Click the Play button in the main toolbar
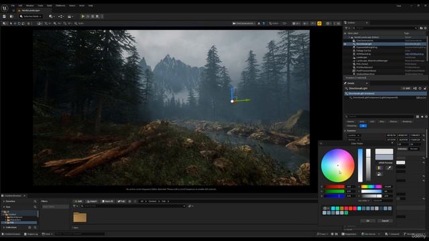The width and height of the screenshot is (429, 241). tap(83, 16)
